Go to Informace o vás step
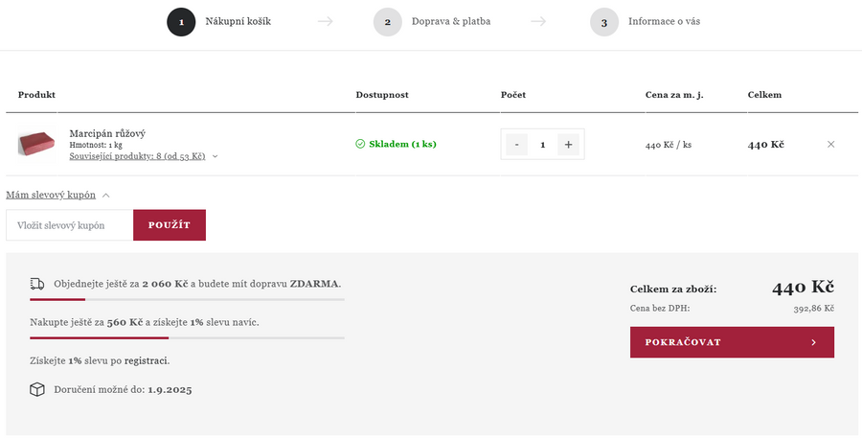Image resolution: width=862 pixels, height=440 pixels. (x=663, y=21)
